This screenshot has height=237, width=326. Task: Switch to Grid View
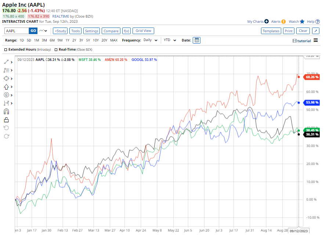(x=144, y=31)
